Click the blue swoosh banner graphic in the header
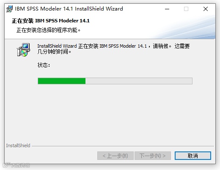Screen dimensions: 220x170 [x=183, y=28]
